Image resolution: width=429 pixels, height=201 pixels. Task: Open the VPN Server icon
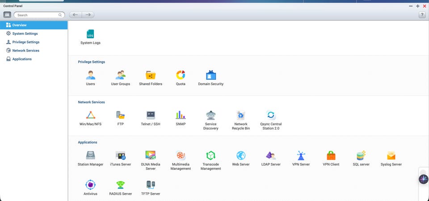click(x=301, y=156)
